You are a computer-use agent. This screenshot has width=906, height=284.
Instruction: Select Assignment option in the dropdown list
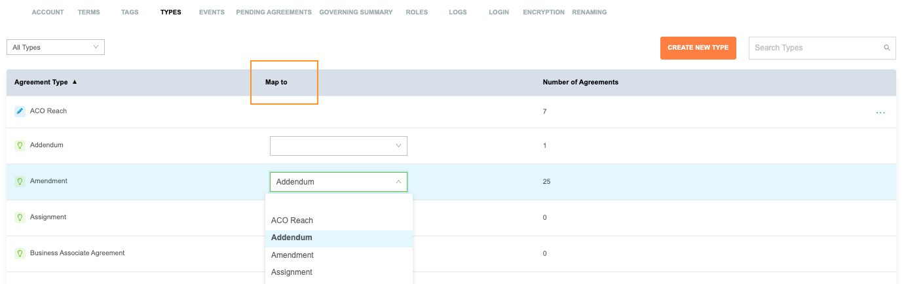point(292,272)
